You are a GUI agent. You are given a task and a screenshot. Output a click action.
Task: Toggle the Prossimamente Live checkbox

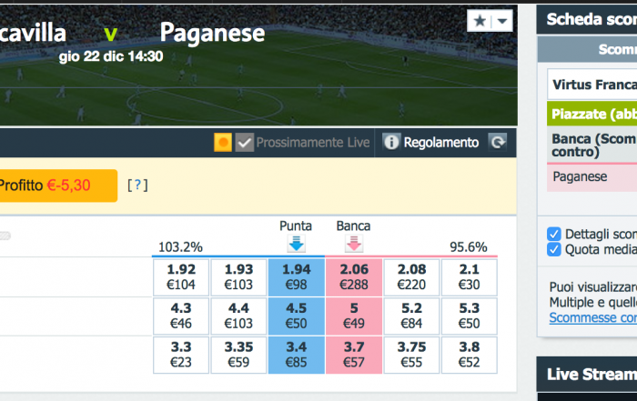pyautogui.click(x=245, y=143)
